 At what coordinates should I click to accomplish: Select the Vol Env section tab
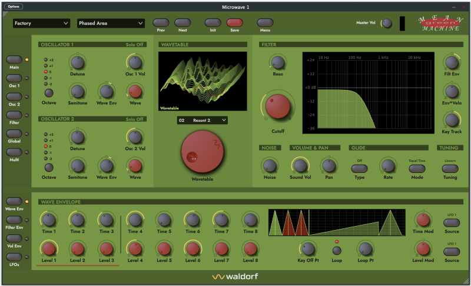14,238
